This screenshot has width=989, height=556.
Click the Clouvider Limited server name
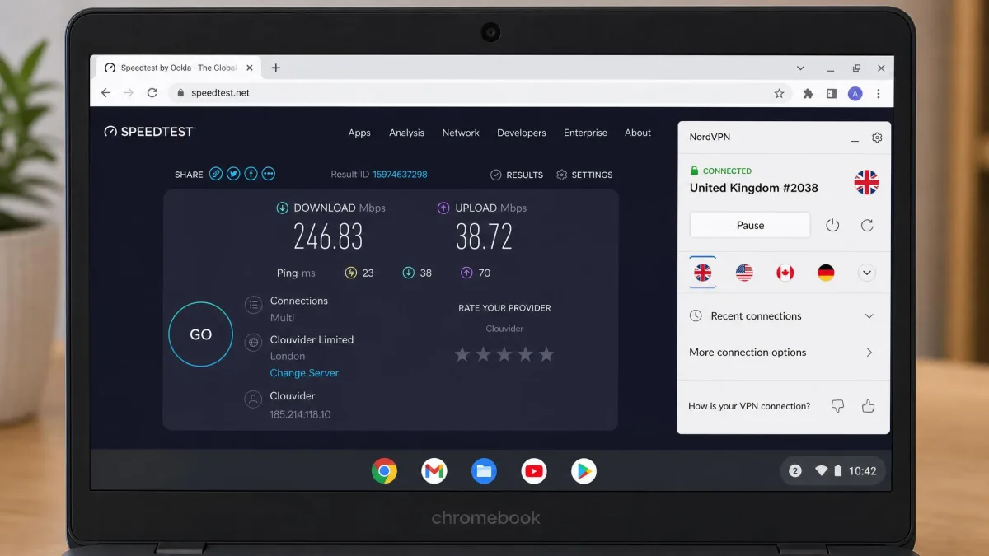point(312,339)
